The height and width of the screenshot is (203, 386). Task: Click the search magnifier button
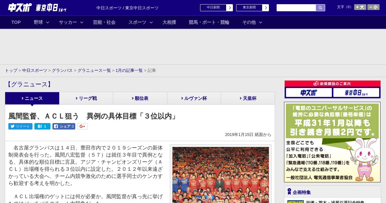tap(320, 8)
